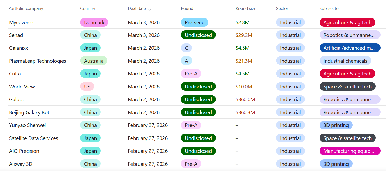386x171 pixels.
Task: Click the red Agriculture & ag tech tag for Mycoverse
Action: point(347,22)
